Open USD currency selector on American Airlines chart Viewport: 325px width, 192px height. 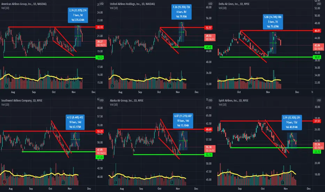tap(101, 4)
